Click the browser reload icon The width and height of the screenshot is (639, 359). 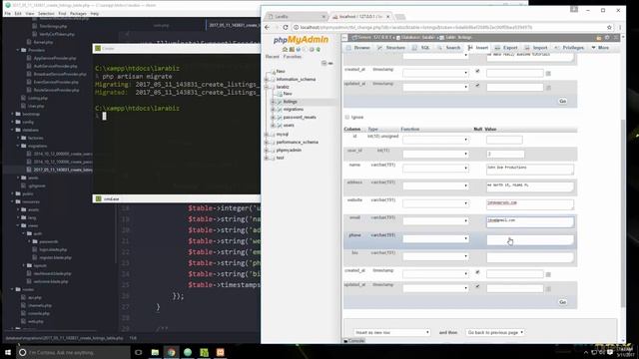tap(286, 27)
